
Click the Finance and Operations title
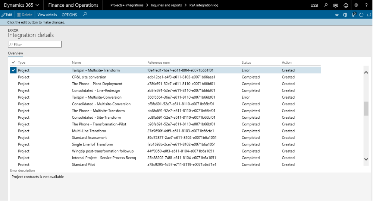(x=73, y=5)
